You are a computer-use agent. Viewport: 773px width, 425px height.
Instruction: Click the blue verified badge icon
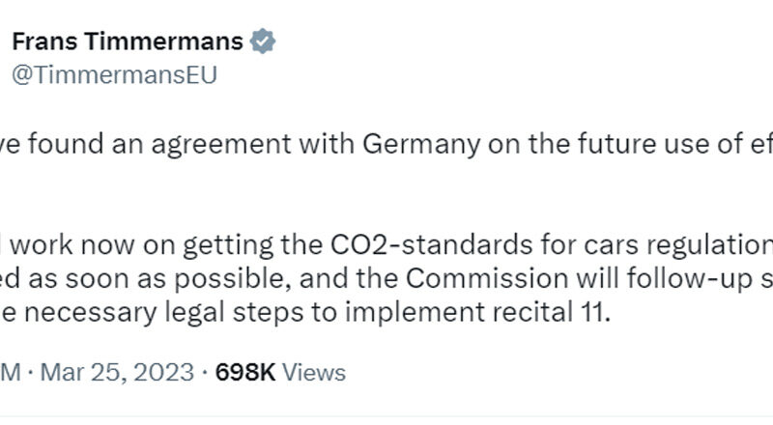click(264, 42)
